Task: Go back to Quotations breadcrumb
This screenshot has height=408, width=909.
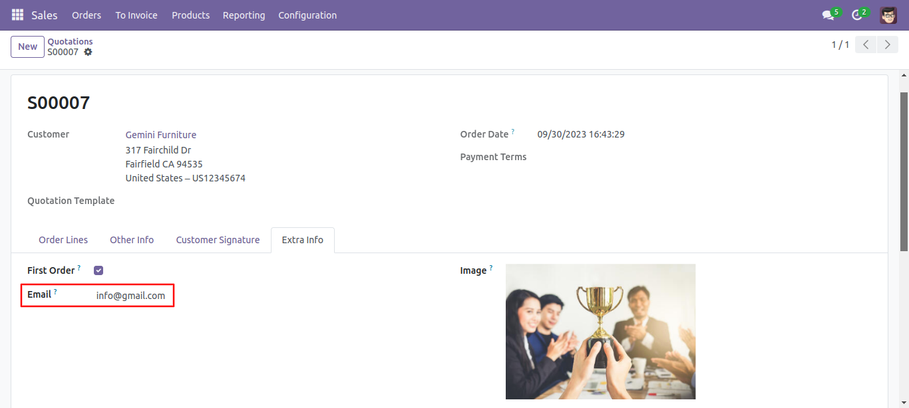Action: [x=70, y=41]
